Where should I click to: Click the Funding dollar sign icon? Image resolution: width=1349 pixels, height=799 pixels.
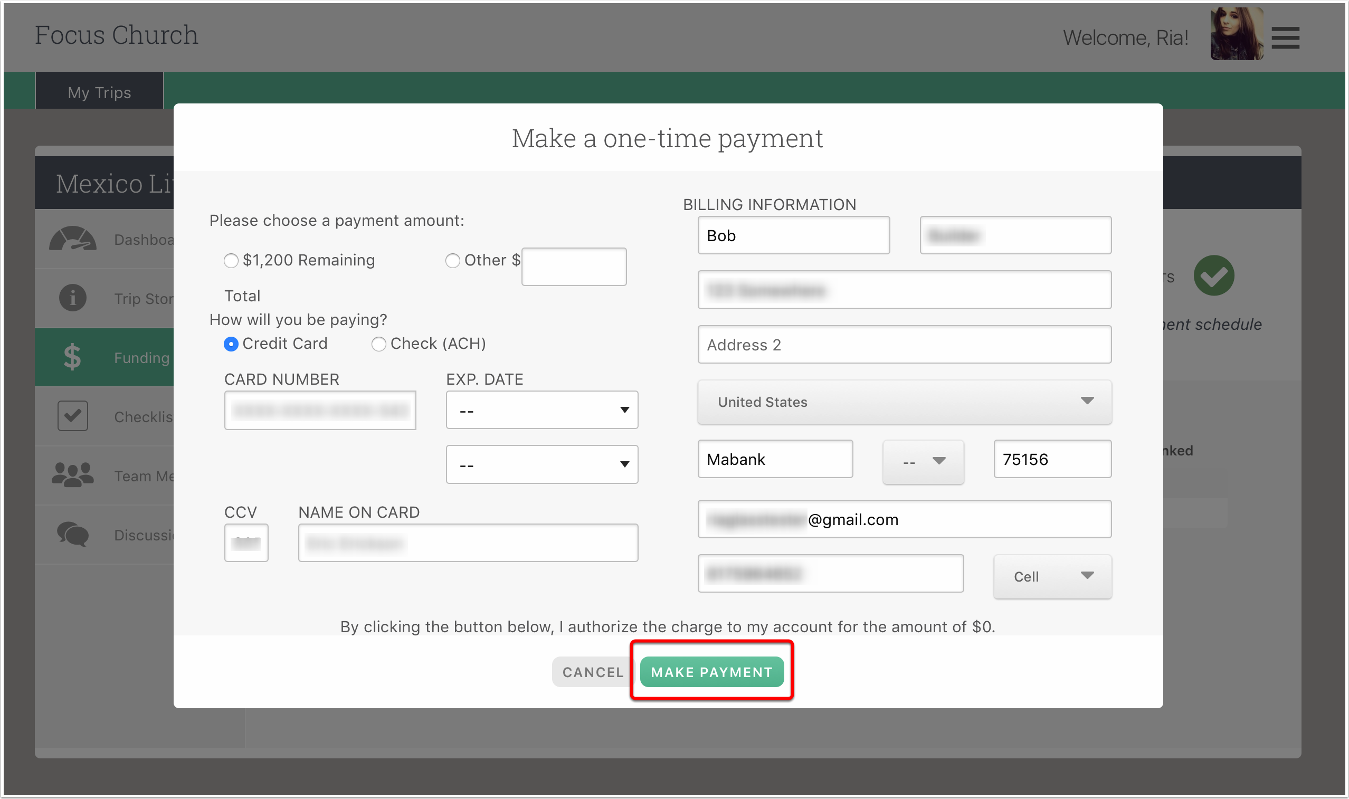point(72,357)
